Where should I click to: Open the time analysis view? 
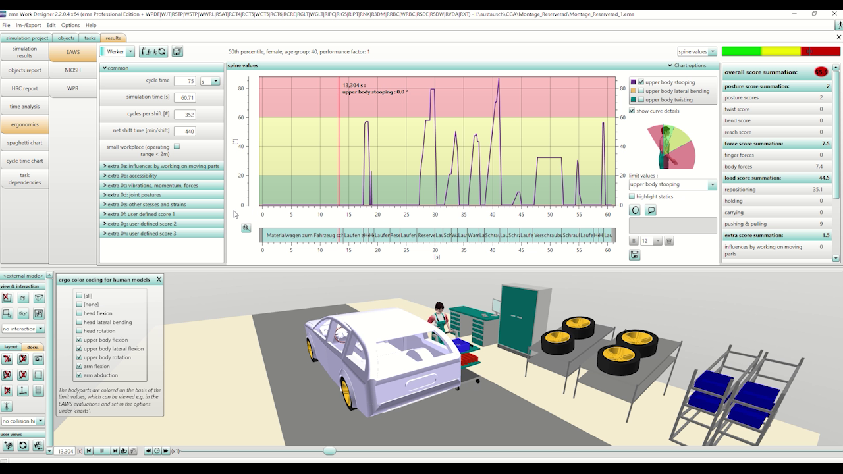[x=24, y=106]
